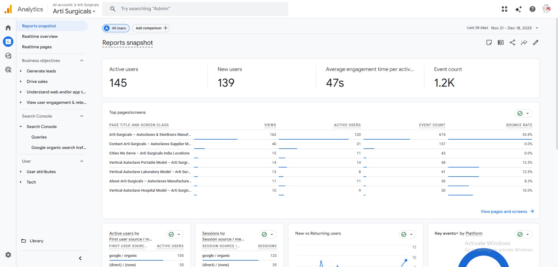Click the share this report icon
Screen dimensions: 558x267
[512, 43]
